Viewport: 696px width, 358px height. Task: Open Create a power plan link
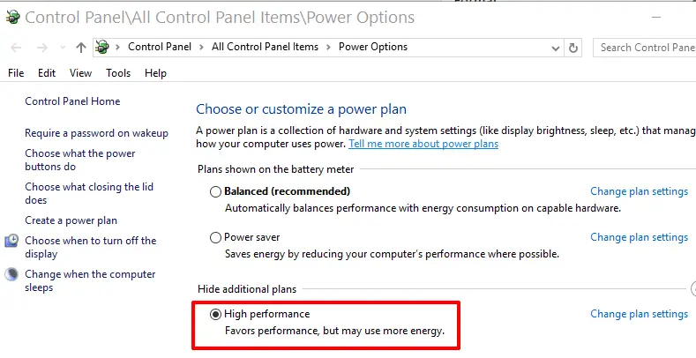71,220
